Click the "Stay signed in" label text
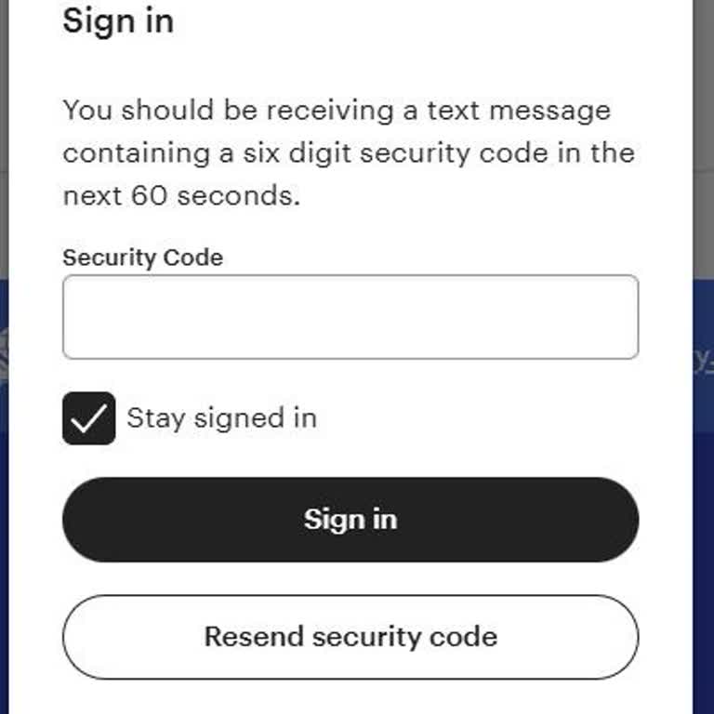The width and height of the screenshot is (714, 714). pyautogui.click(x=221, y=418)
